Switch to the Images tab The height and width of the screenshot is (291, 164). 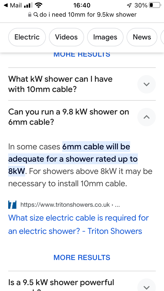pyautogui.click(x=105, y=37)
